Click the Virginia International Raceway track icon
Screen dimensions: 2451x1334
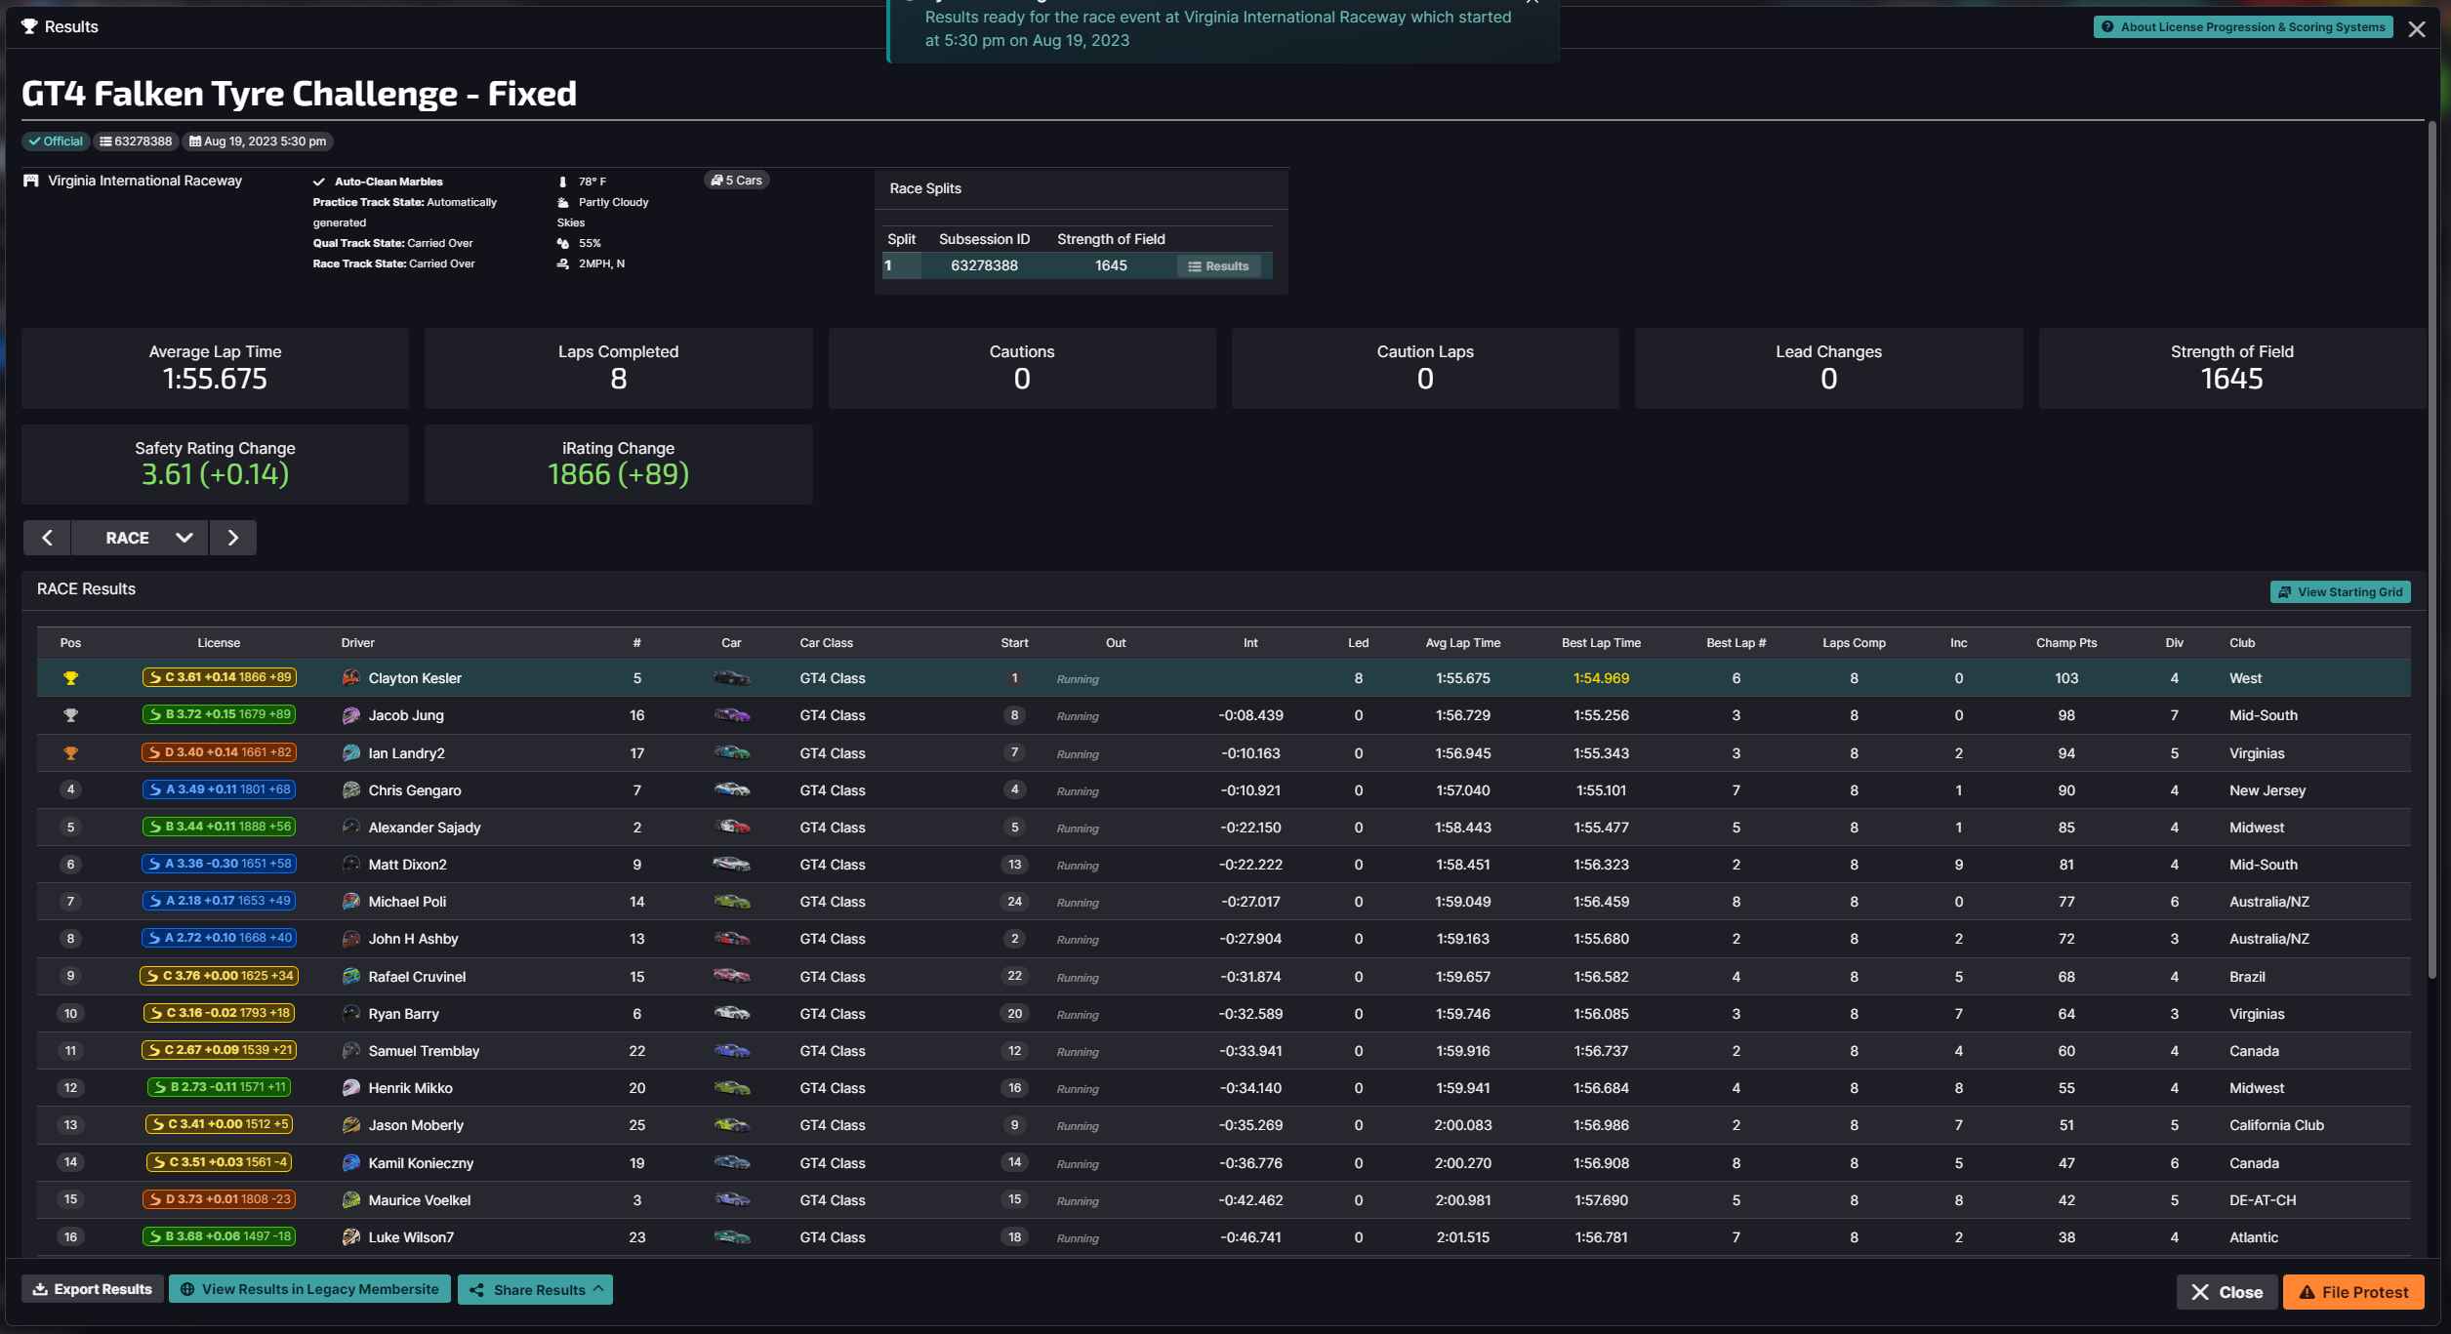31,181
